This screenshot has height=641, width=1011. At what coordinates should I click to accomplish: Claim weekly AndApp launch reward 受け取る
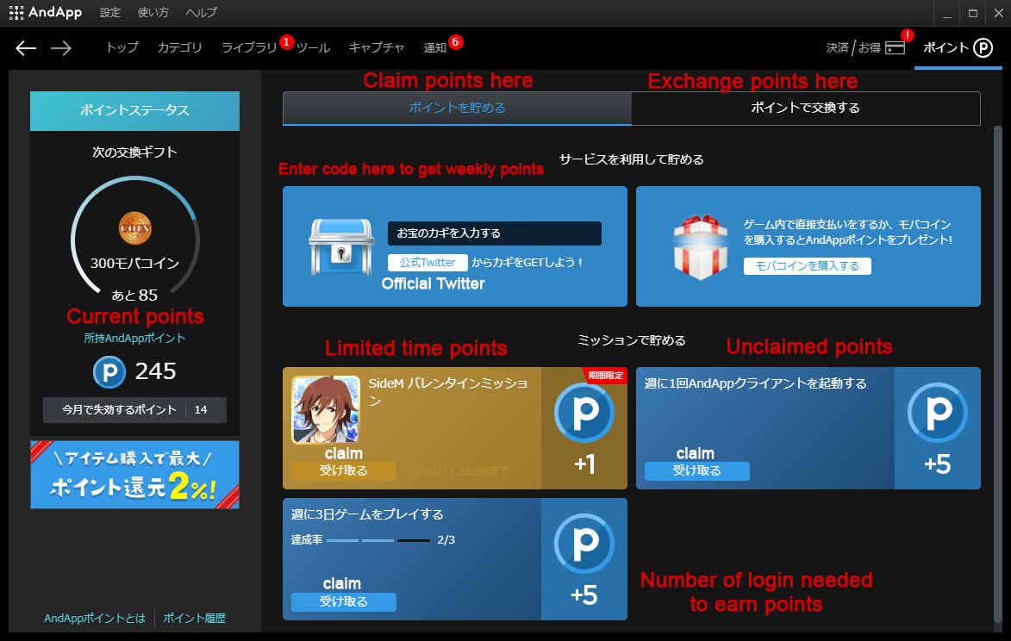point(697,471)
